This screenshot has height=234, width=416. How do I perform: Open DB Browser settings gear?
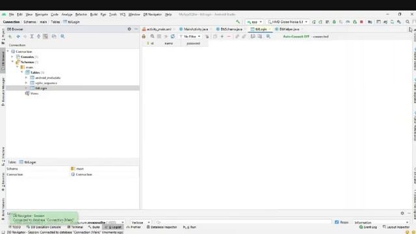[129, 29]
